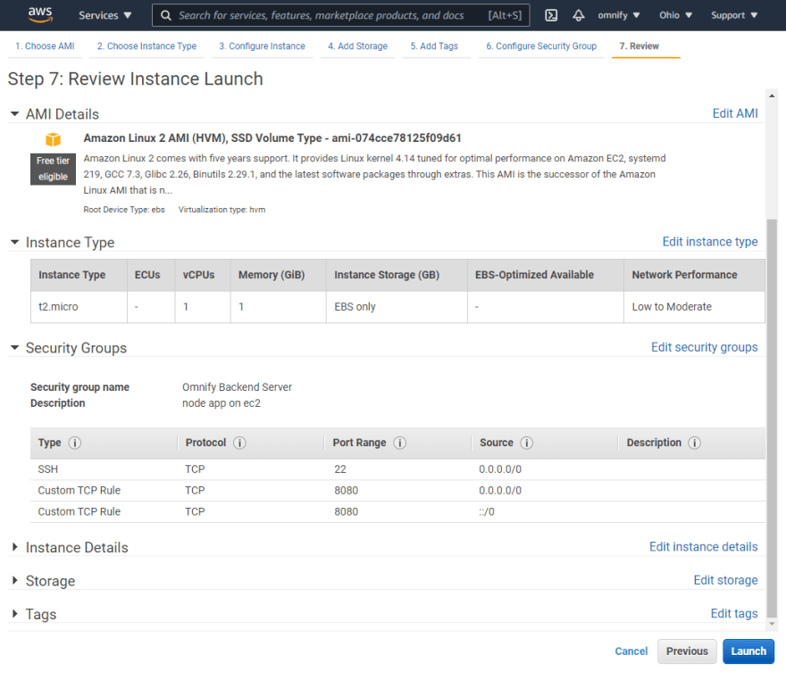Click the Edit AMI link
Image resolution: width=786 pixels, height=680 pixels.
point(735,113)
